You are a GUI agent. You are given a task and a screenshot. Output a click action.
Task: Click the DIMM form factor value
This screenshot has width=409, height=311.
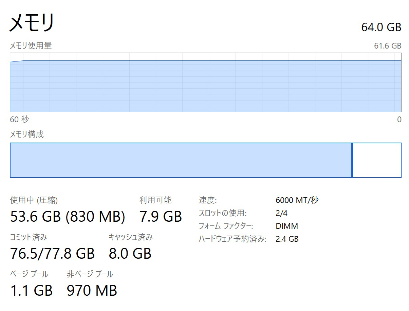click(287, 226)
